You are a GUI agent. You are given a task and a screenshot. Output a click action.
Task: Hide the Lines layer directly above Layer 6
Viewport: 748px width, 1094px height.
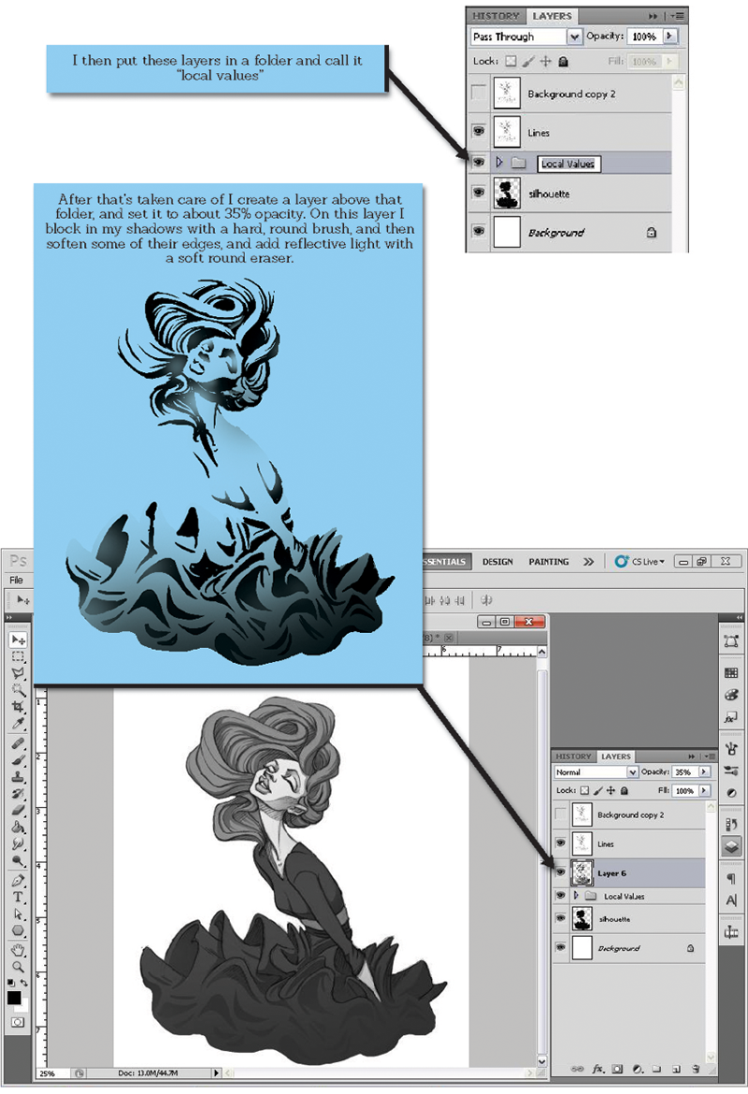coord(561,844)
